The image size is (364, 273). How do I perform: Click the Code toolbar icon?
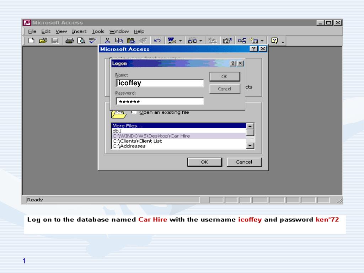212,41
